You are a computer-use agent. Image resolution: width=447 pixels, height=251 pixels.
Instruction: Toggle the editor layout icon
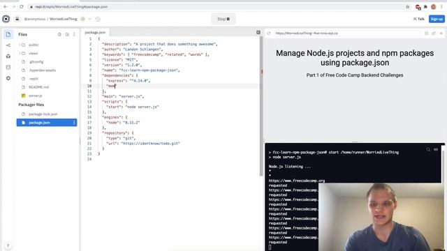point(258,33)
